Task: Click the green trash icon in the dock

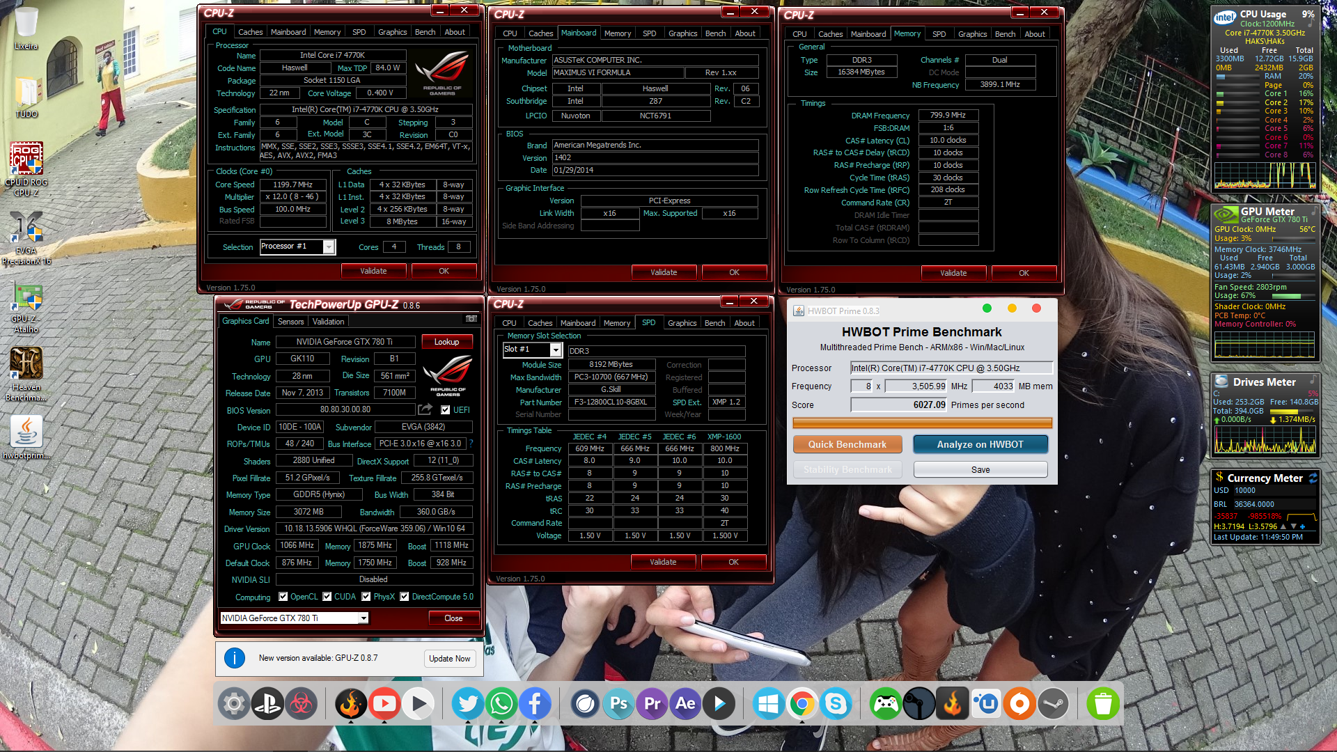Action: click(1103, 704)
